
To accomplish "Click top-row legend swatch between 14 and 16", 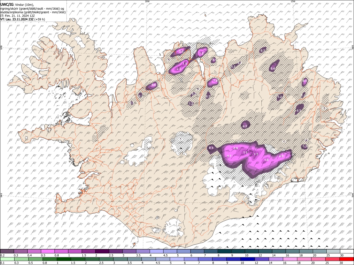I will [x=279, y=251].
